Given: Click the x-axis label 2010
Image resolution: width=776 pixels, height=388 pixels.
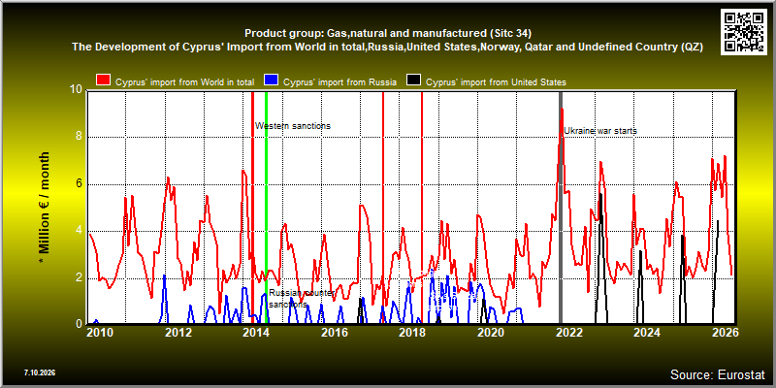Looking at the screenshot, I should (x=101, y=333).
